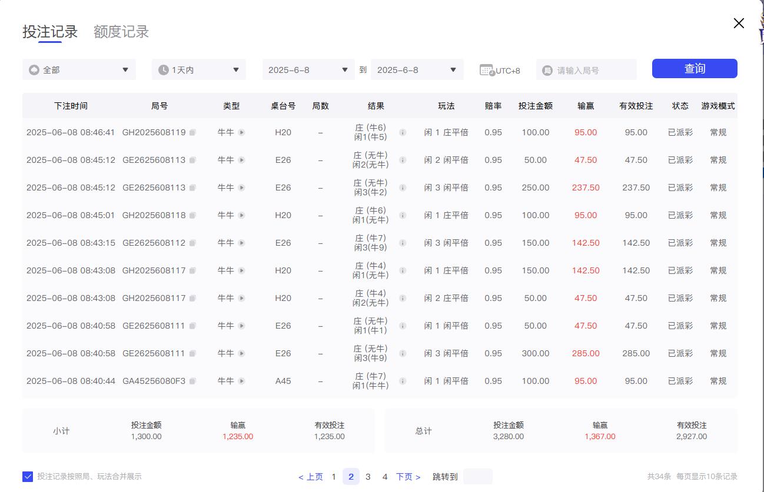Click the globe icon in the 全部 filter
764x492 pixels.
click(x=34, y=69)
